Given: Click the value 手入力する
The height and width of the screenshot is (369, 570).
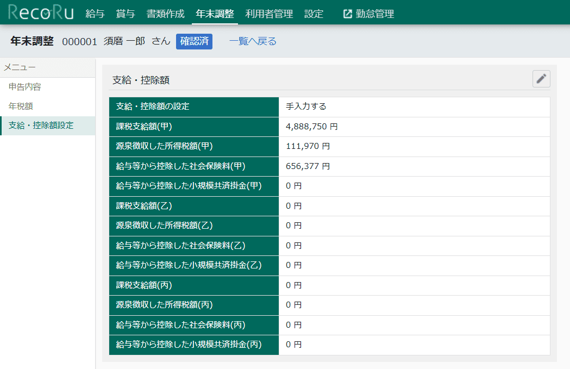Looking at the screenshot, I should click(306, 107).
